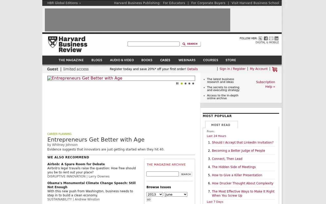Open HBR Facebook follow icon

click(x=266, y=38)
